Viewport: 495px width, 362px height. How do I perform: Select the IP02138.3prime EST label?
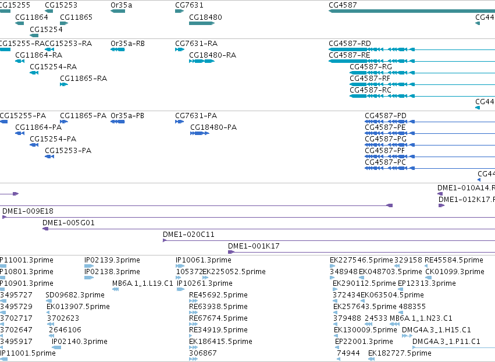[x=112, y=272]
